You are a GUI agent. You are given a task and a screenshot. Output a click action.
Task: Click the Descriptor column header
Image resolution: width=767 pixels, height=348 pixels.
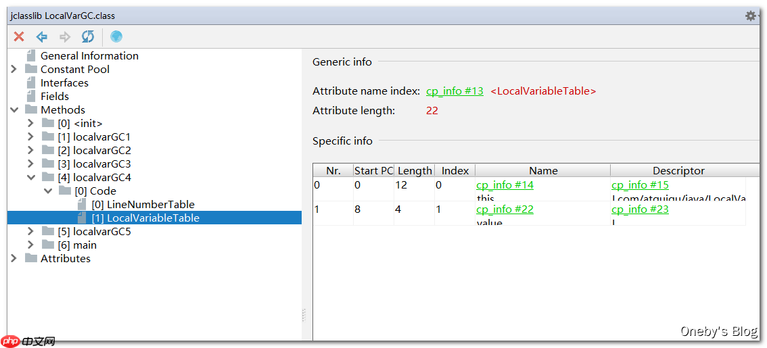pos(678,171)
